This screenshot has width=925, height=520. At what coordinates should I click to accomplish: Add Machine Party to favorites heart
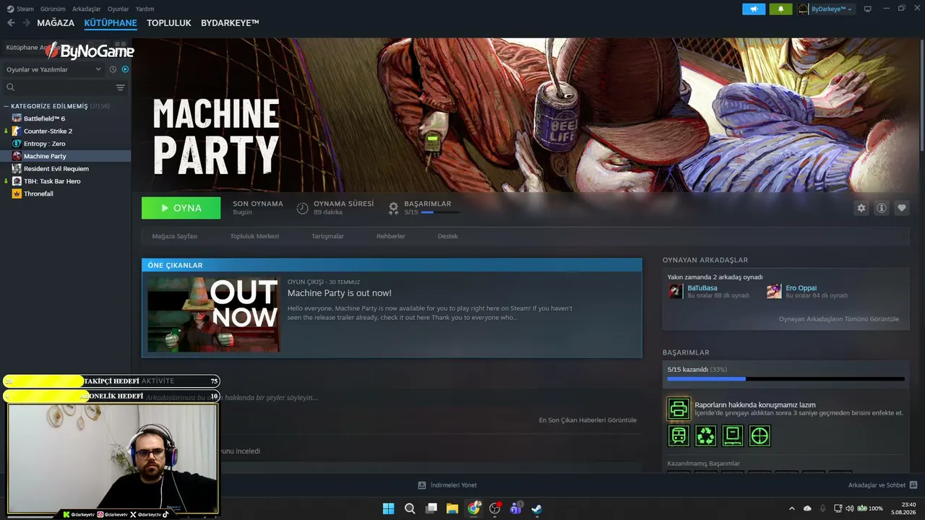click(902, 208)
